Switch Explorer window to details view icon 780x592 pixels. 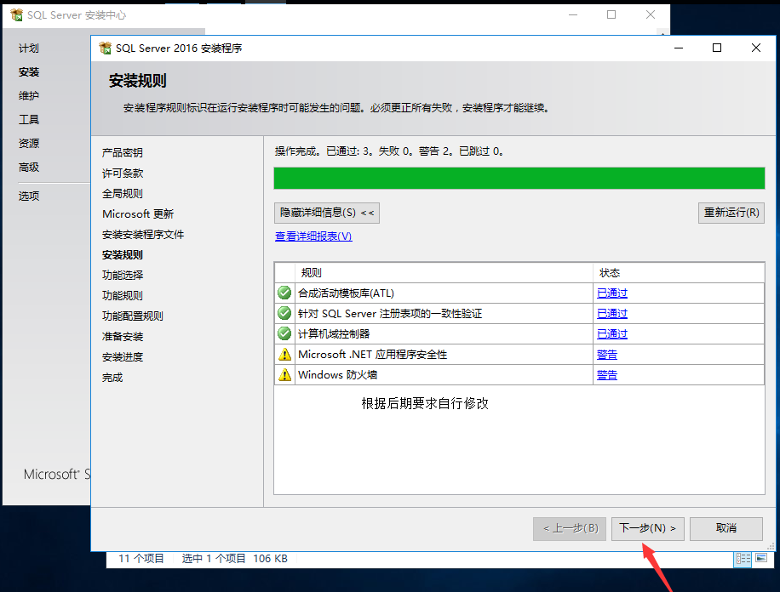[743, 559]
